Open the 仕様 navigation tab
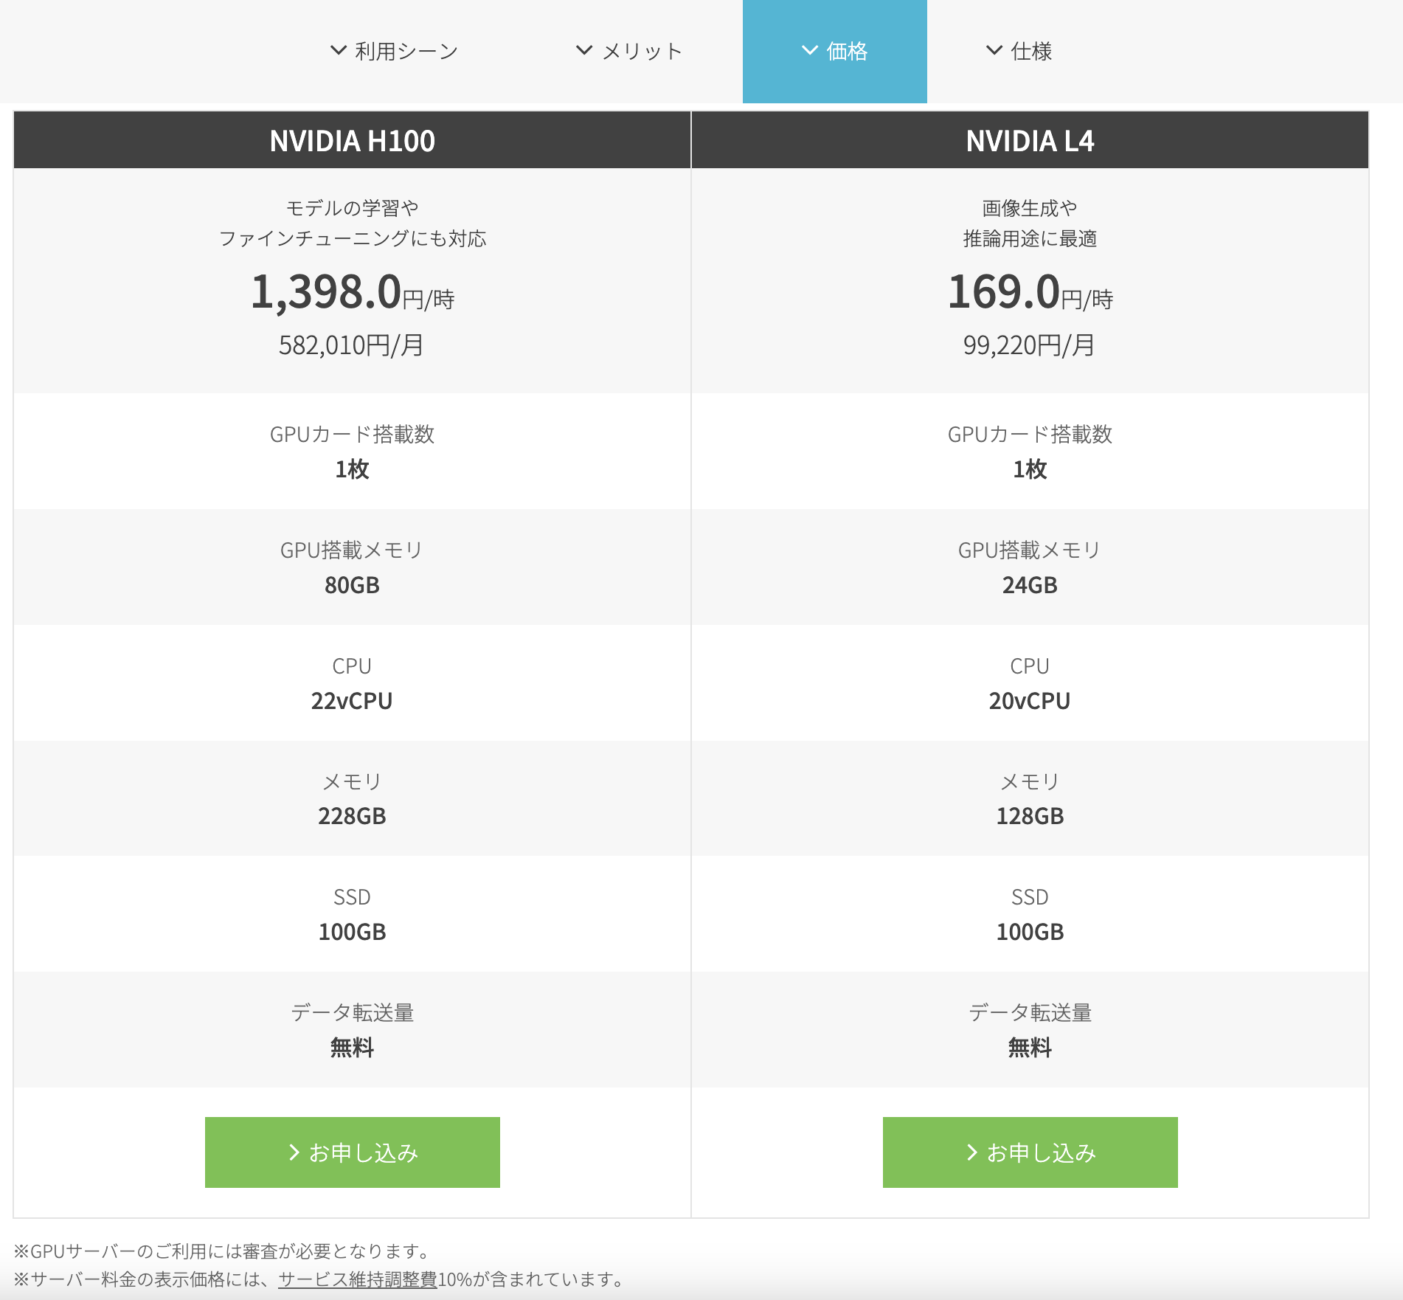Viewport: 1403px width, 1300px height. (1019, 51)
